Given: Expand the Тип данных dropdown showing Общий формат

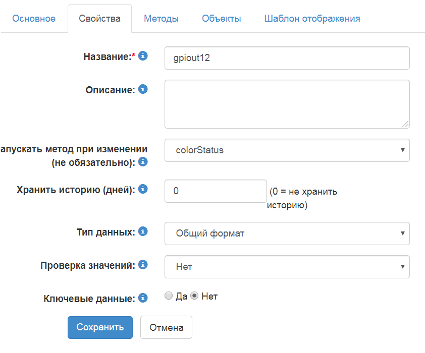Looking at the screenshot, I should (x=286, y=233).
